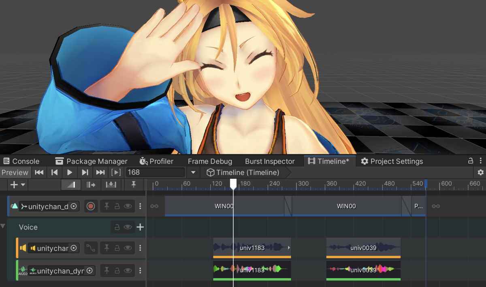486x287 pixels.
Task: Jump to the end of the timeline
Action: pos(100,172)
